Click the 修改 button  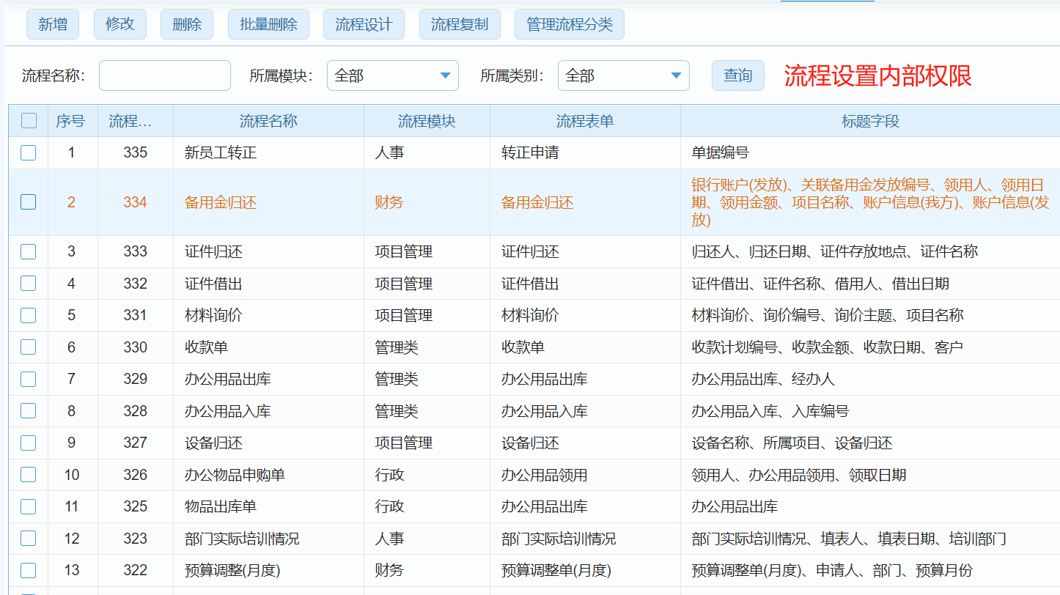click(120, 24)
